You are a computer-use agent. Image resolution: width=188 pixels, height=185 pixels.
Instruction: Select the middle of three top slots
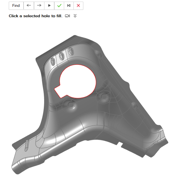coord(62,57)
